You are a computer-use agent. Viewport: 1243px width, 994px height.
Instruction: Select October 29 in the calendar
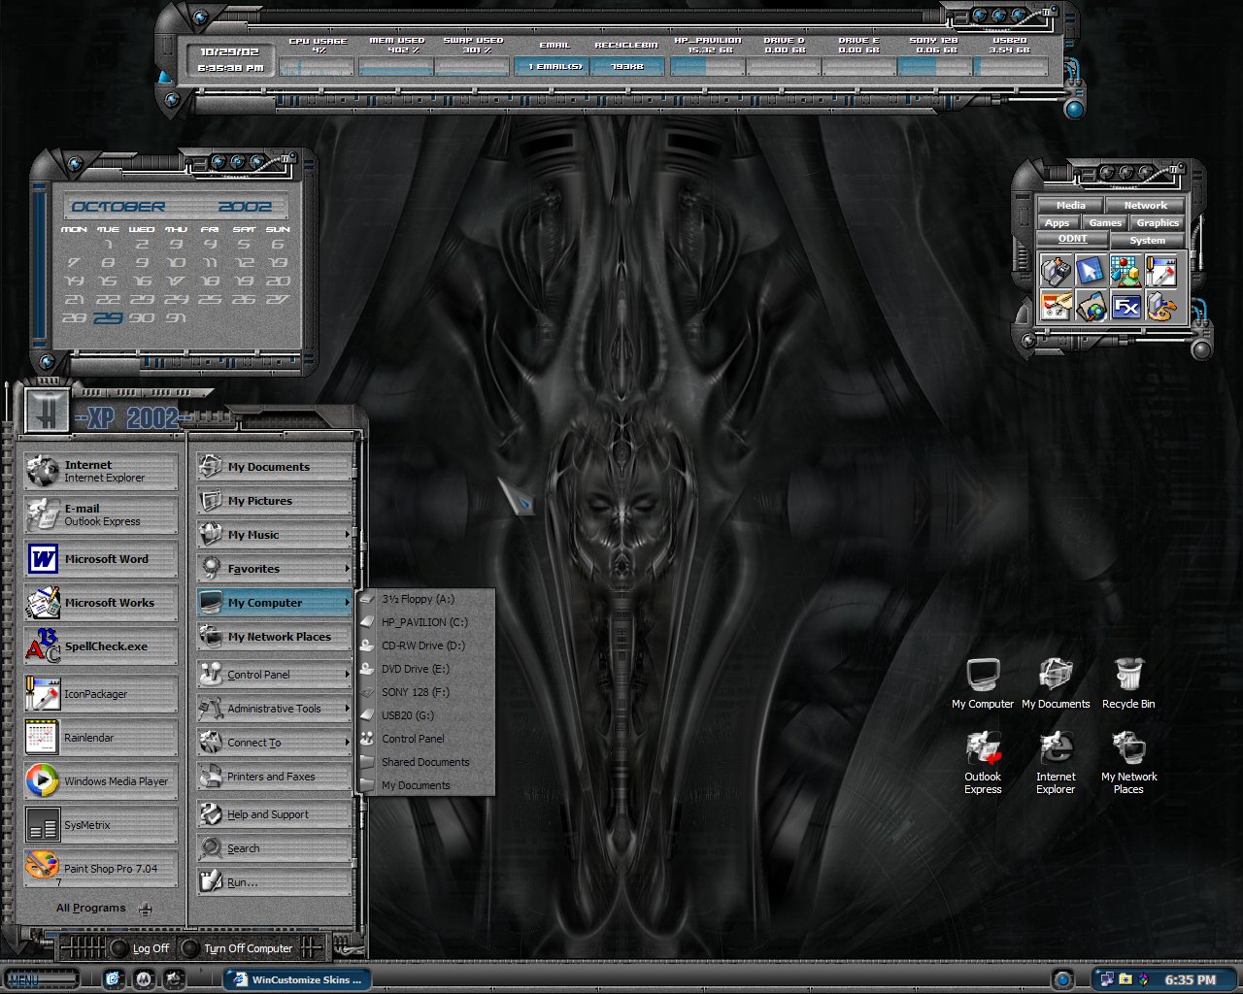pyautogui.click(x=108, y=317)
